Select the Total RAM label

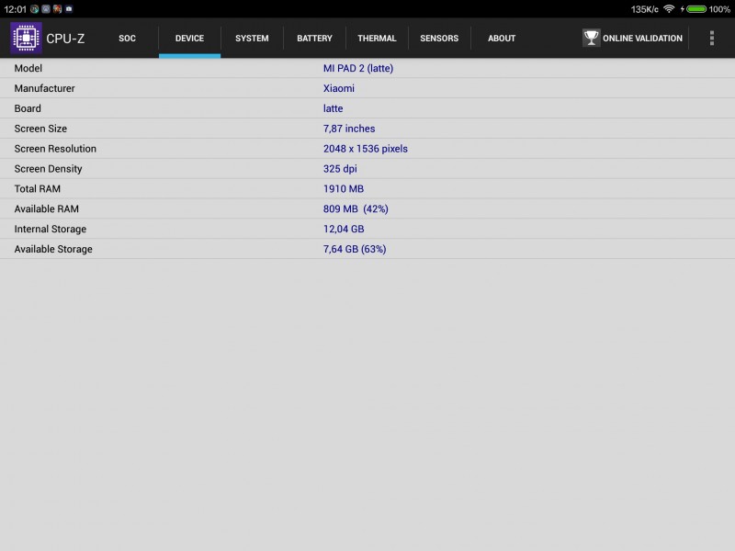(38, 189)
